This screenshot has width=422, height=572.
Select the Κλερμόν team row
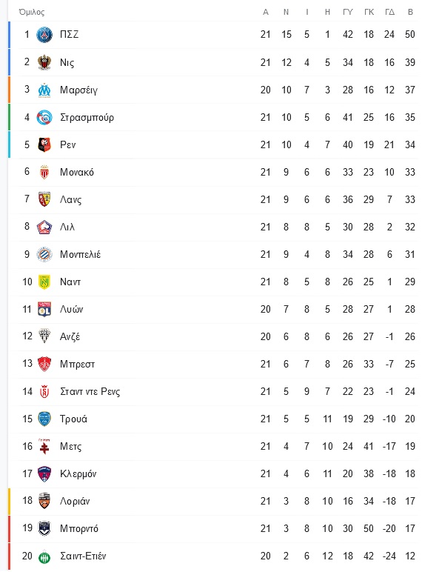coord(212,473)
